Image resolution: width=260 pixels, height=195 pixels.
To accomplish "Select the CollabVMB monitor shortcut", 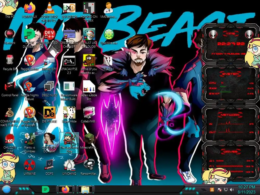I will click(89, 115).
